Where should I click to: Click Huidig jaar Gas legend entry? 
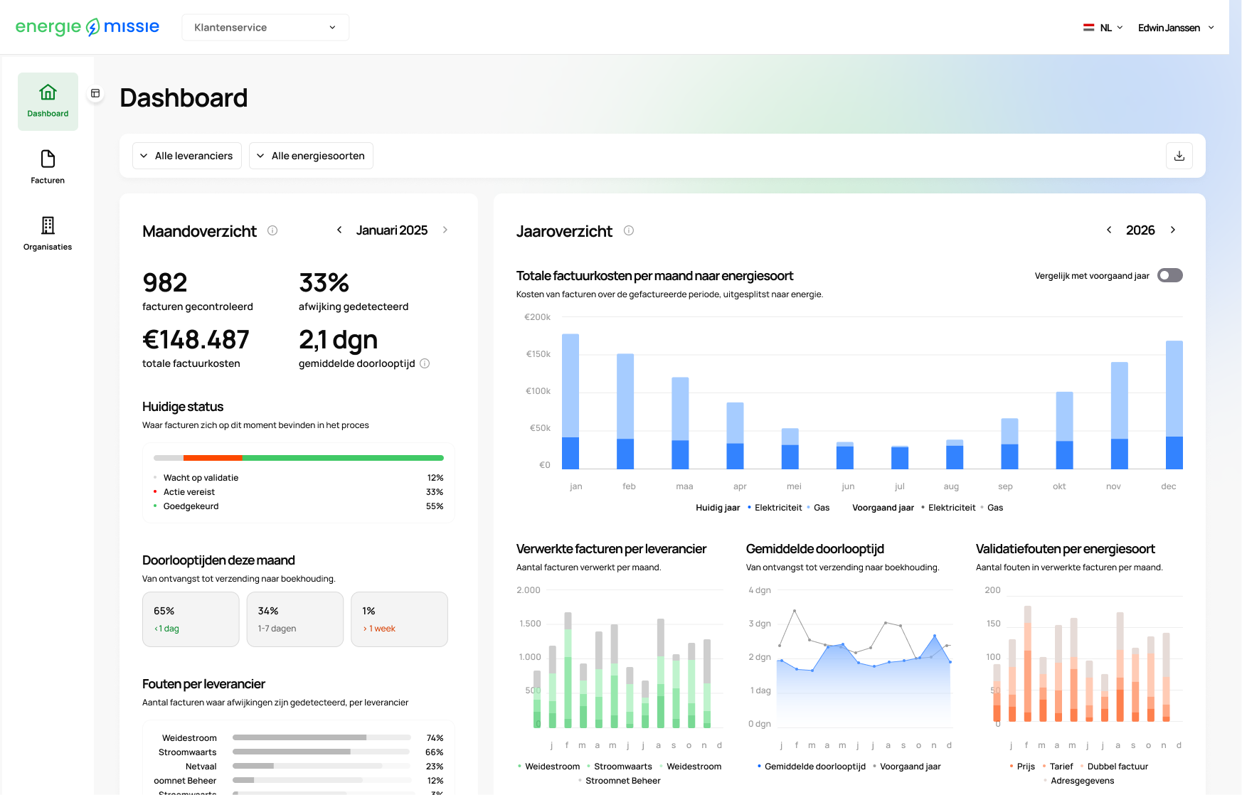(818, 508)
